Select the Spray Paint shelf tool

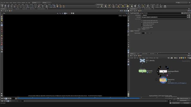point(39,6)
